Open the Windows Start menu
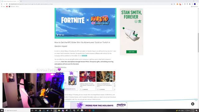This screenshot has height=112, width=199. (2, 110)
